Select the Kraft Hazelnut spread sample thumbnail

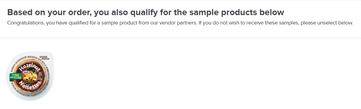point(30,76)
